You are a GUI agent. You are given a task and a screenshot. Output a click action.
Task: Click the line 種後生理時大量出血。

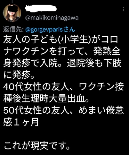pos(46,98)
